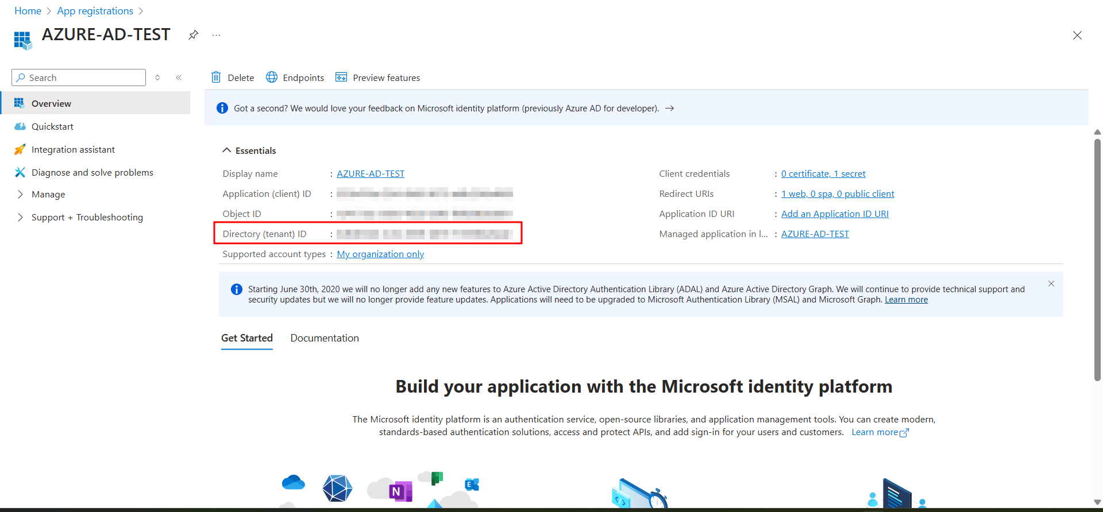Select the Object ID value
1103x512 pixels.
(425, 214)
